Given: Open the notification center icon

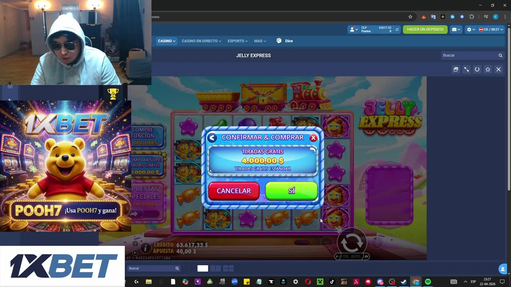Looking at the screenshot, I should click(502, 282).
